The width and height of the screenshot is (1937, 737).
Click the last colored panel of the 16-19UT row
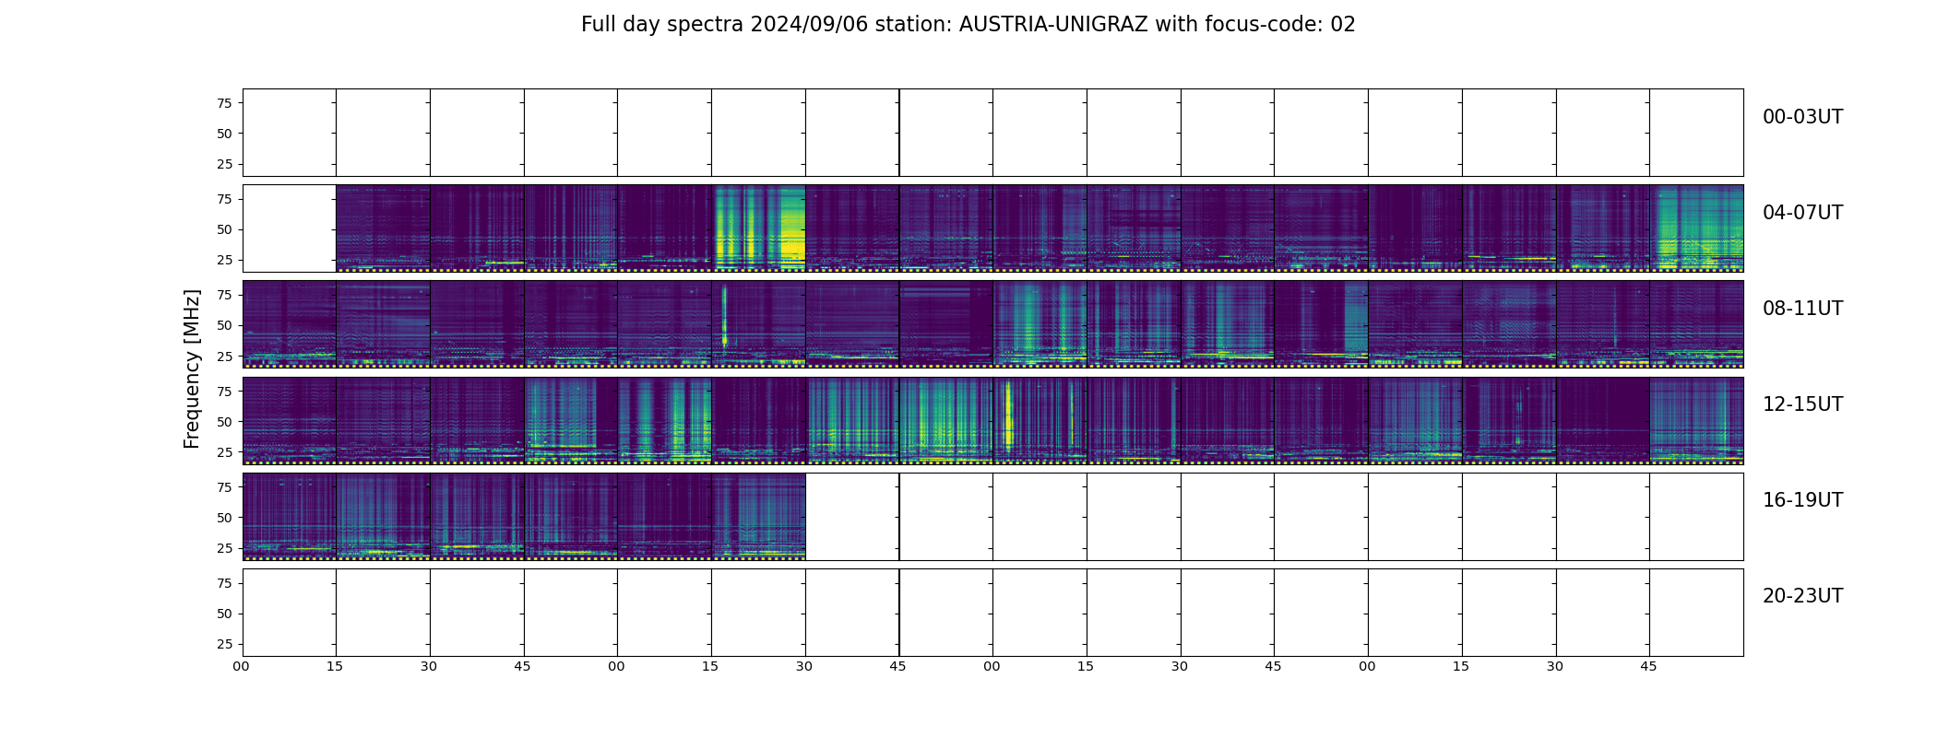pyautogui.click(x=758, y=516)
